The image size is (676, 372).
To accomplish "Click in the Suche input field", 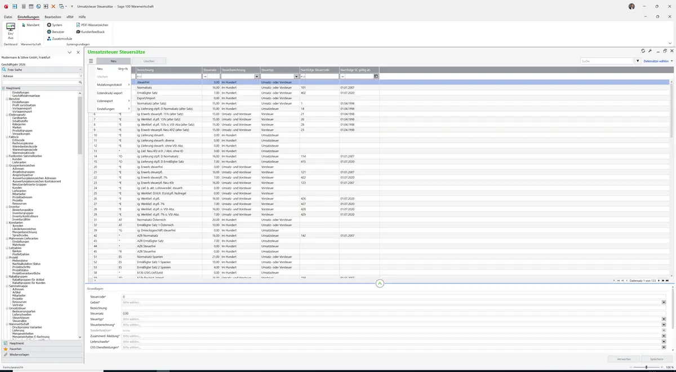I will [x=607, y=61].
